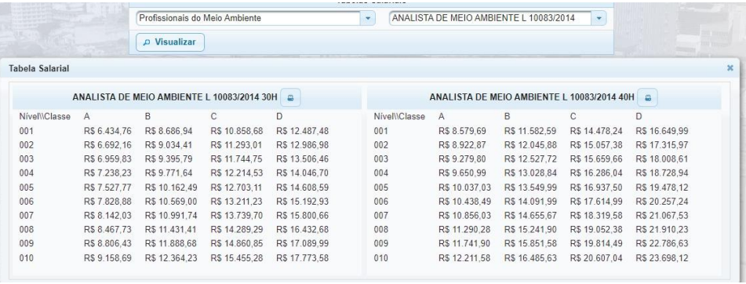Select value R$ 17.773,58
746x284 pixels.
point(302,258)
